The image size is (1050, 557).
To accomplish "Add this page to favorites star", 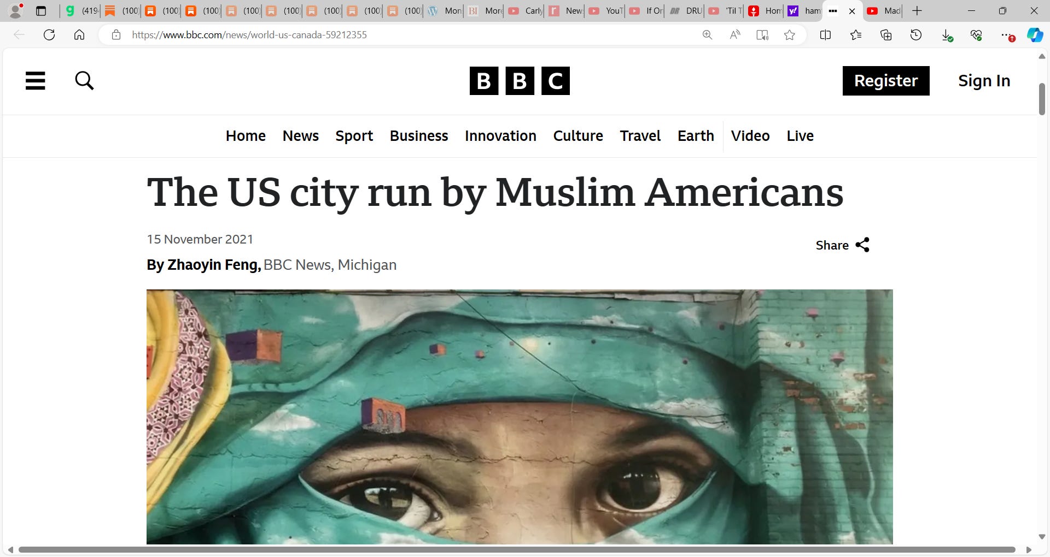I will [x=790, y=35].
